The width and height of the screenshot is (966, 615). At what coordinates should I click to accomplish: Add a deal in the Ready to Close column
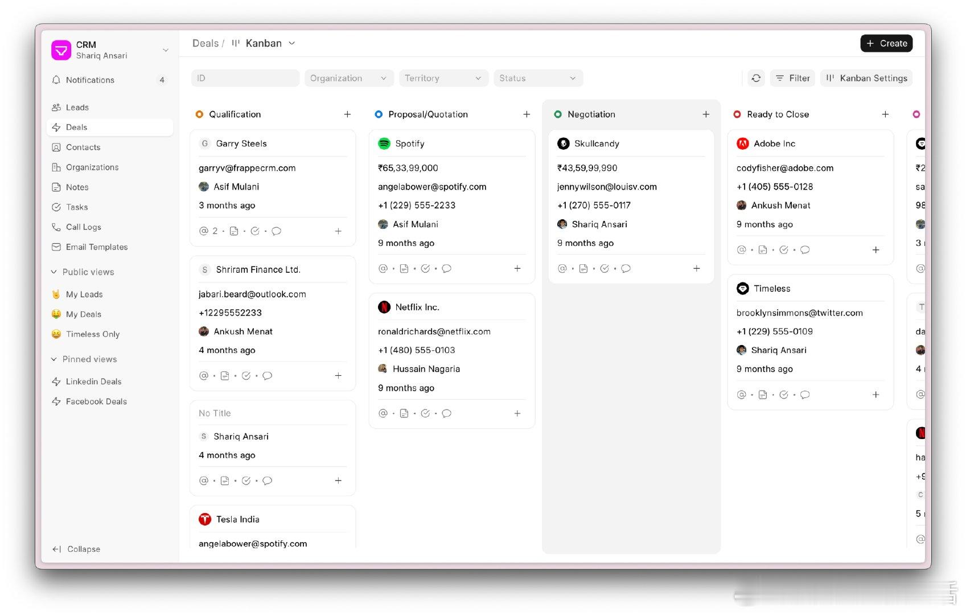click(x=885, y=114)
